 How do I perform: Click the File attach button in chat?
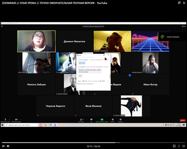click(102, 81)
